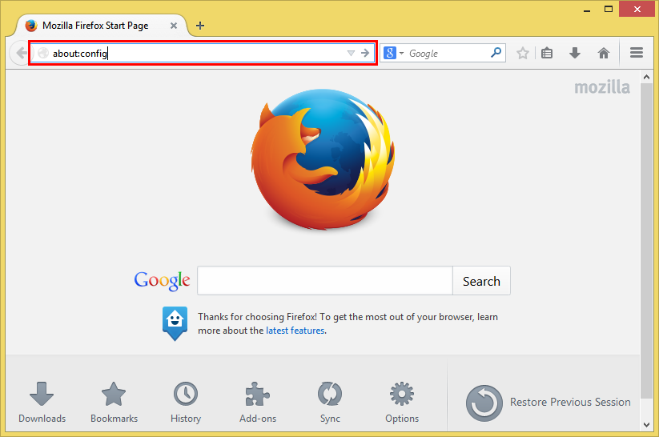Click the back navigation arrow
Image resolution: width=659 pixels, height=437 pixels.
point(20,53)
